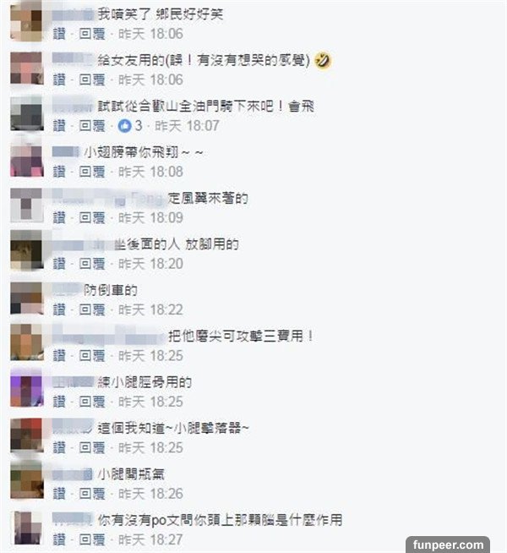Click timestamp 昨天 18:08

[x=150, y=172]
